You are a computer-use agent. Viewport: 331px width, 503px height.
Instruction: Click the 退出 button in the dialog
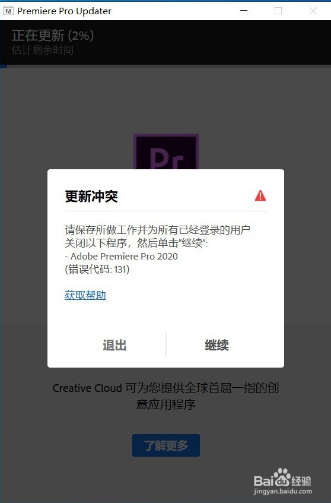point(114,345)
